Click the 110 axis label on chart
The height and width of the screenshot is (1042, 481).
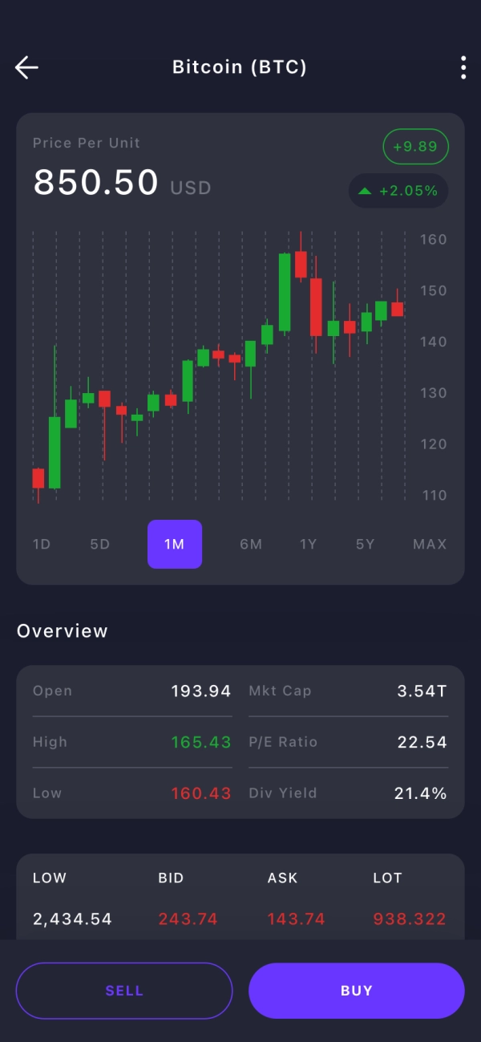pos(434,495)
